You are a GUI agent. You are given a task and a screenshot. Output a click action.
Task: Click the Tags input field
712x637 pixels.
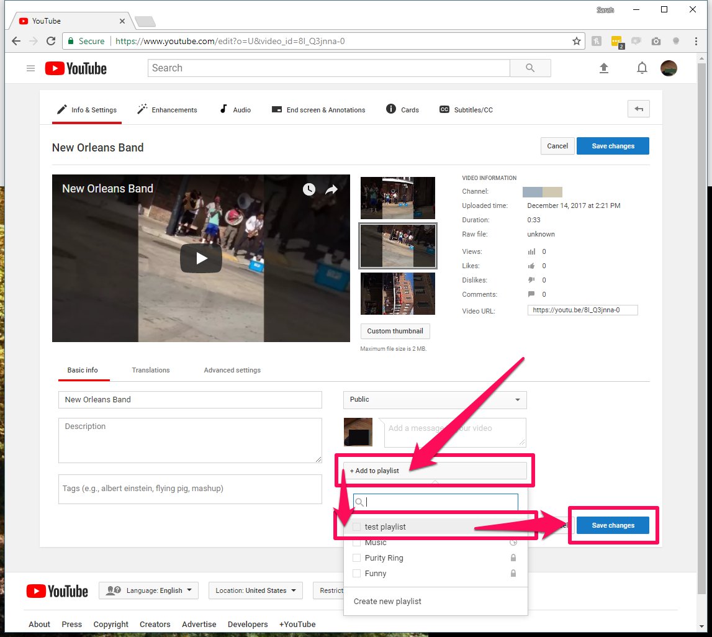(x=191, y=489)
